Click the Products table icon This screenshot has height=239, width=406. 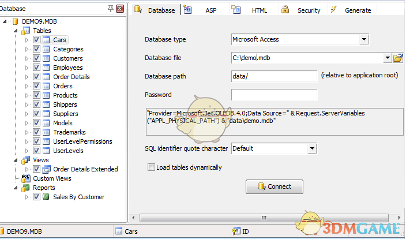(46, 95)
